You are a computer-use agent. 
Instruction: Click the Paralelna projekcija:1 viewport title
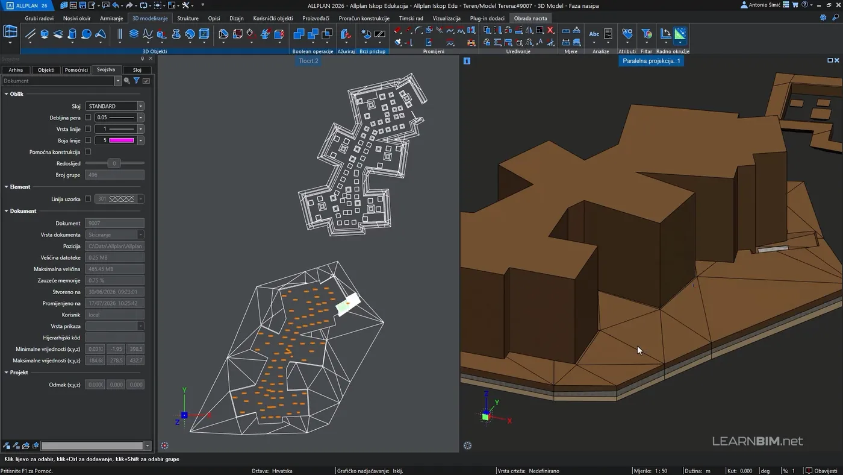651,61
